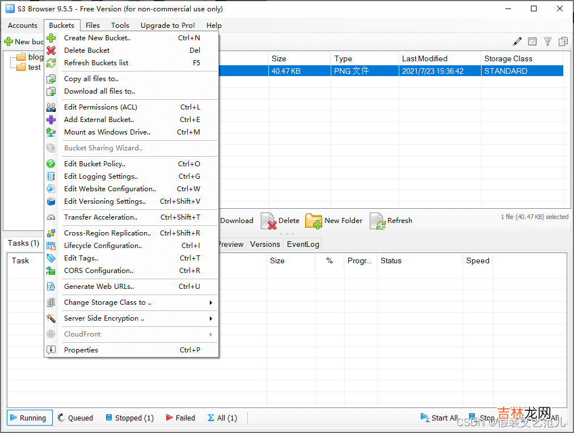Switch to the Versions tab
574x433 pixels.
(265, 245)
